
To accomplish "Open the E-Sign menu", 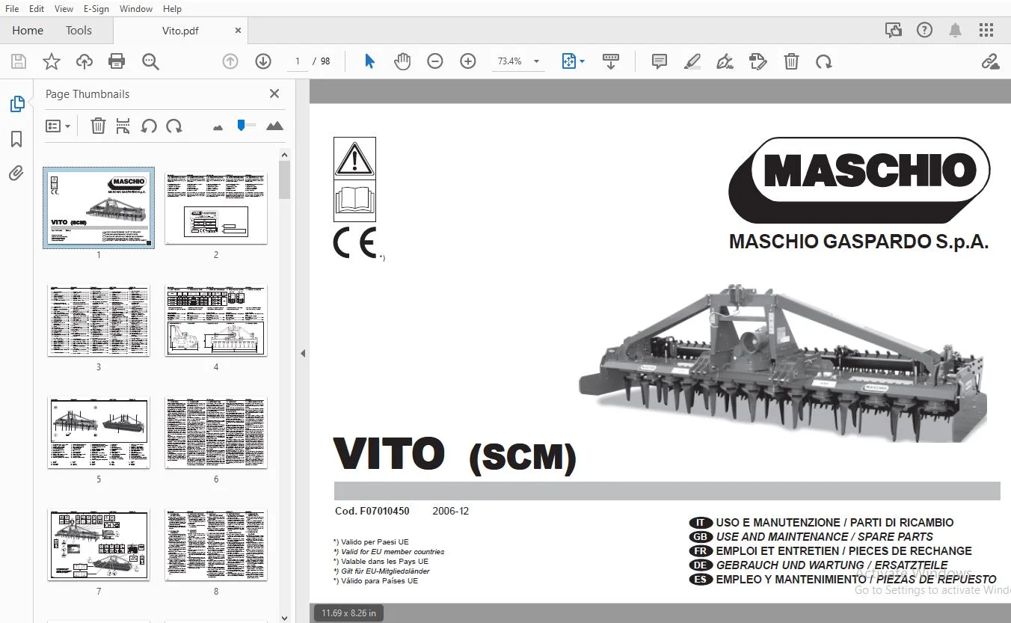I will click(x=96, y=8).
